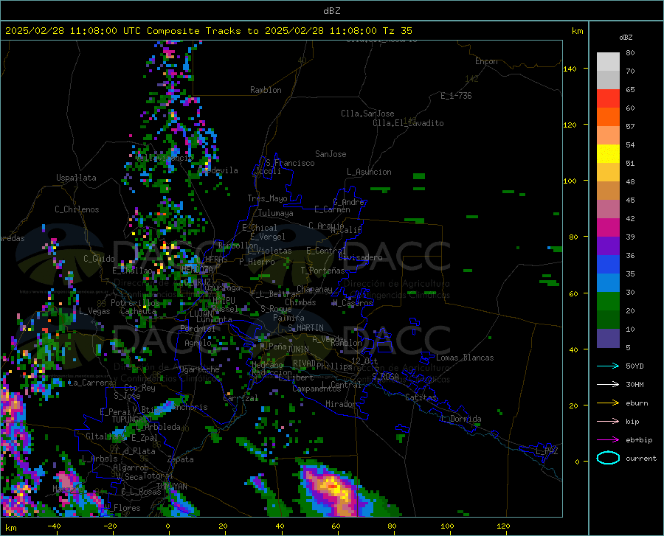Pick the bright green 20–30 dBZ swatch
The image size is (664, 536).
[x=608, y=302]
